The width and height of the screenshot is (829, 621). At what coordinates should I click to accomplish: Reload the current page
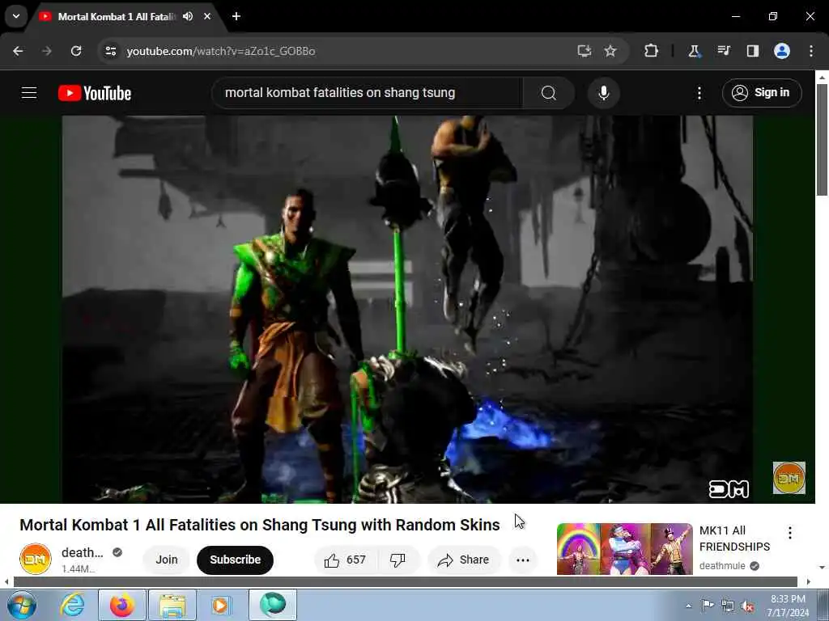76,51
